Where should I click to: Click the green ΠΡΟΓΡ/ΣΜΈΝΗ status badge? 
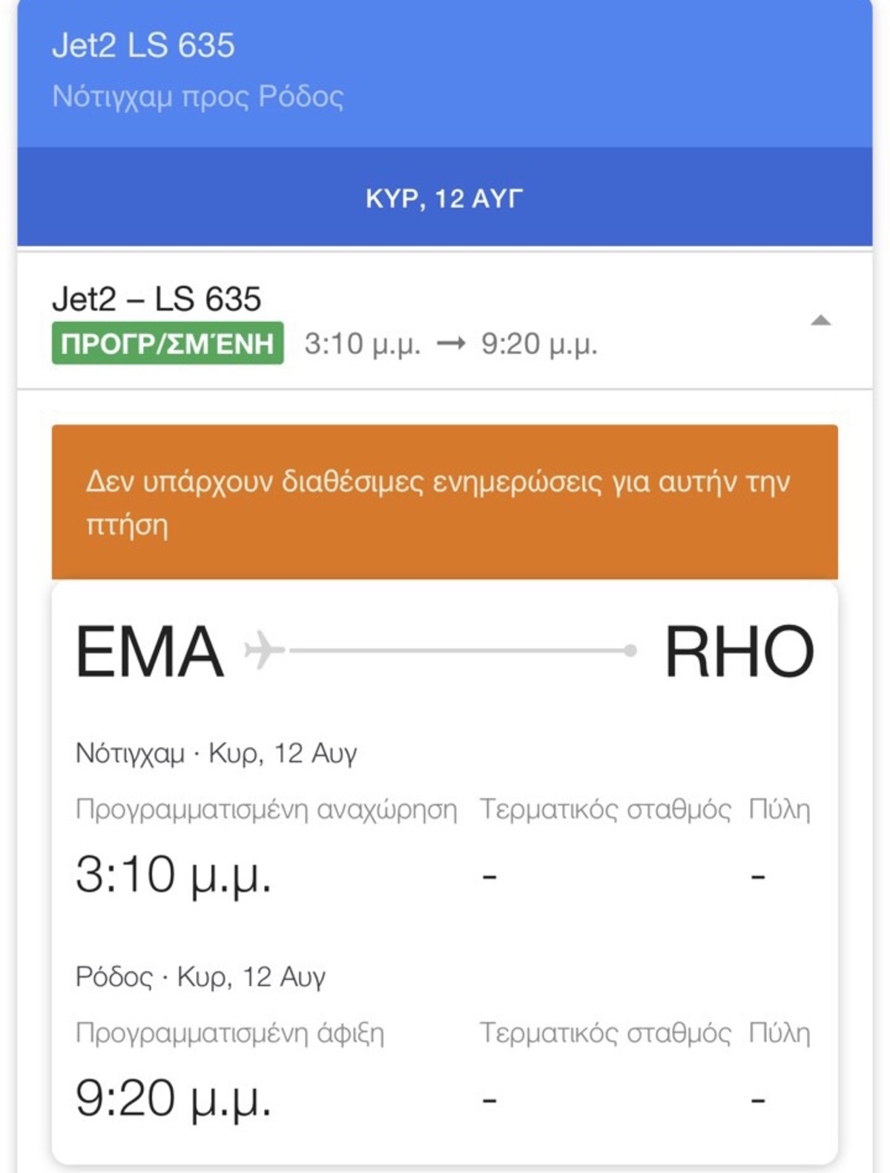tap(168, 343)
